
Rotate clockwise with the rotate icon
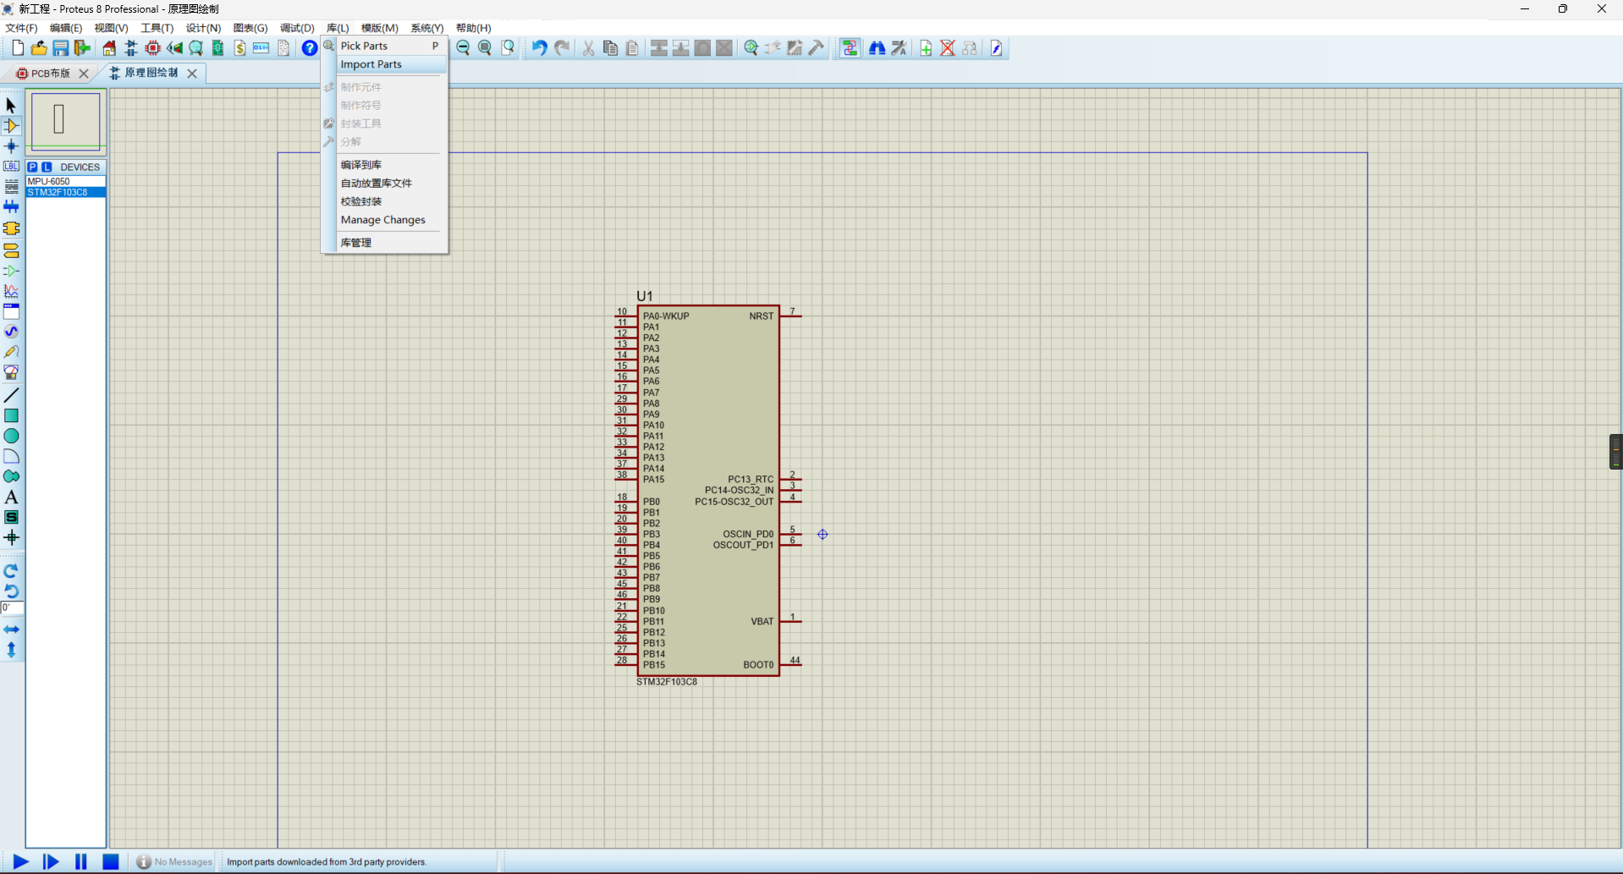click(x=11, y=571)
